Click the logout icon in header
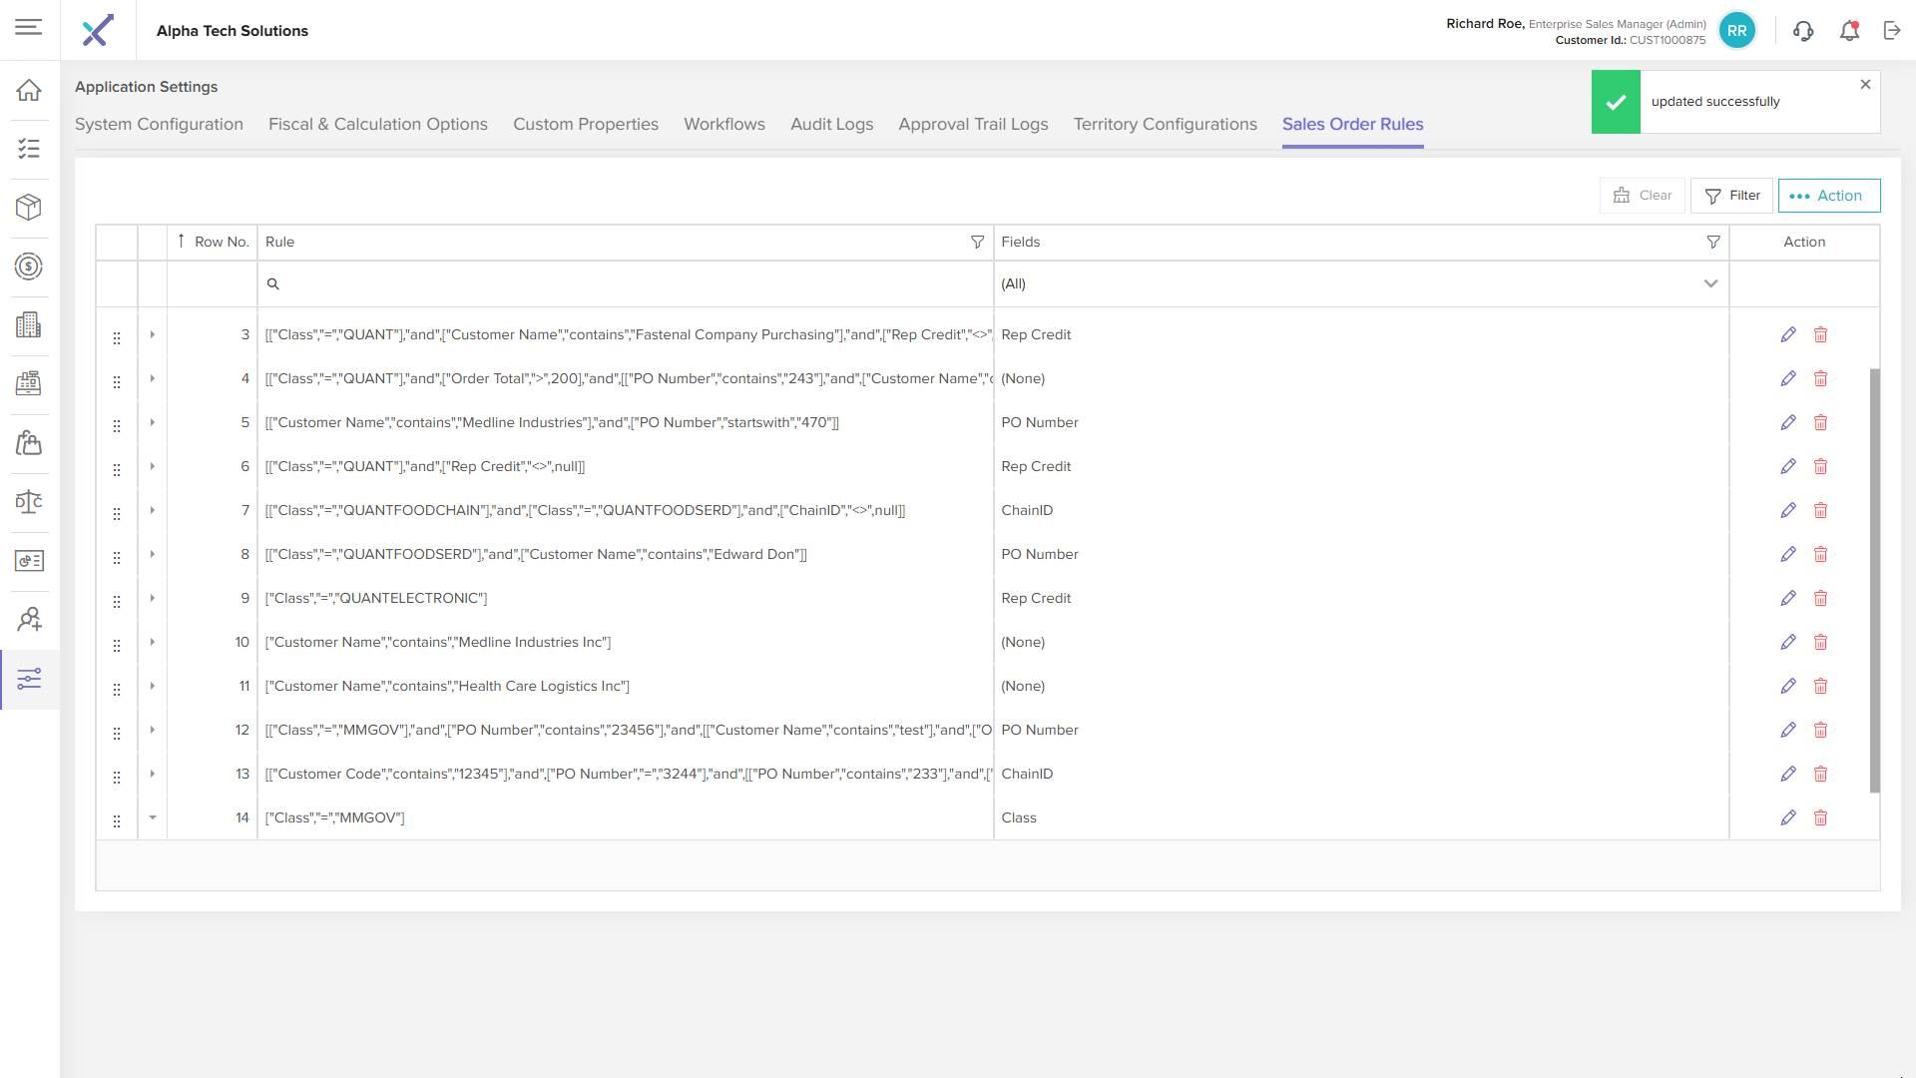 click(x=1892, y=31)
